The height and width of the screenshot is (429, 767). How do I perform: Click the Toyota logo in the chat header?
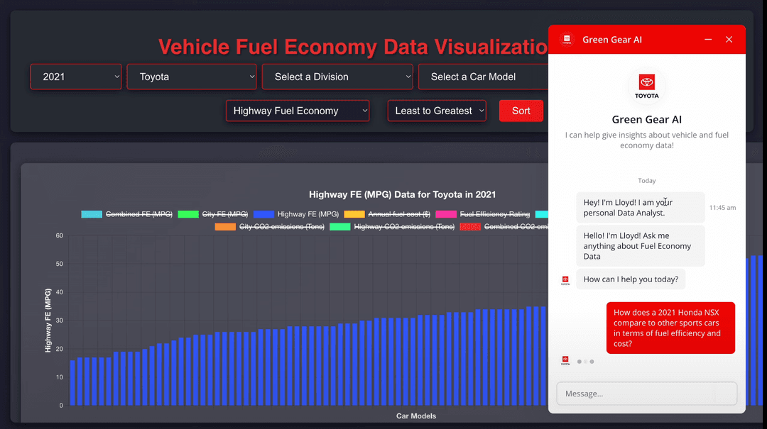(x=566, y=40)
